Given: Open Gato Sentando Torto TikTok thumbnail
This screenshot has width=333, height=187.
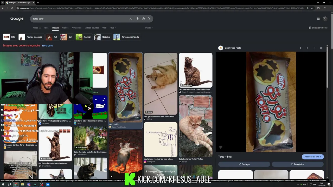Looking at the screenshot, I should [196, 126].
